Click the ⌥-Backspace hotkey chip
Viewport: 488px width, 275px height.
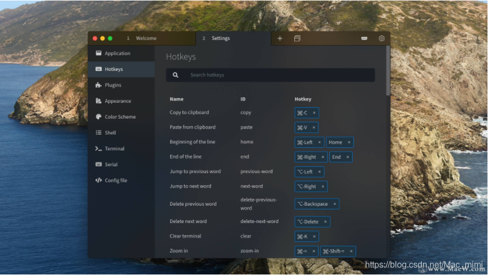pyautogui.click(x=317, y=204)
